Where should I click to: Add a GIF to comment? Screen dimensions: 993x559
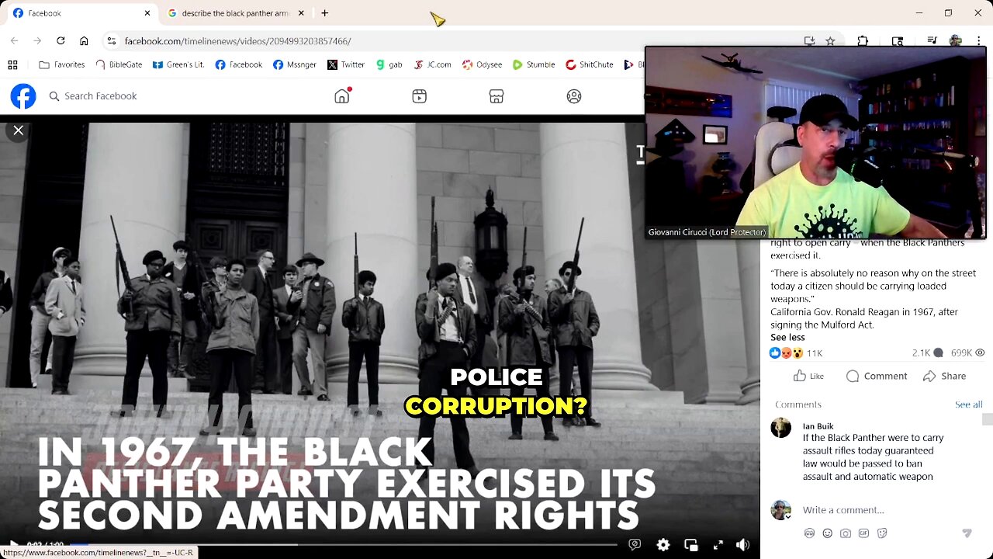click(863, 533)
